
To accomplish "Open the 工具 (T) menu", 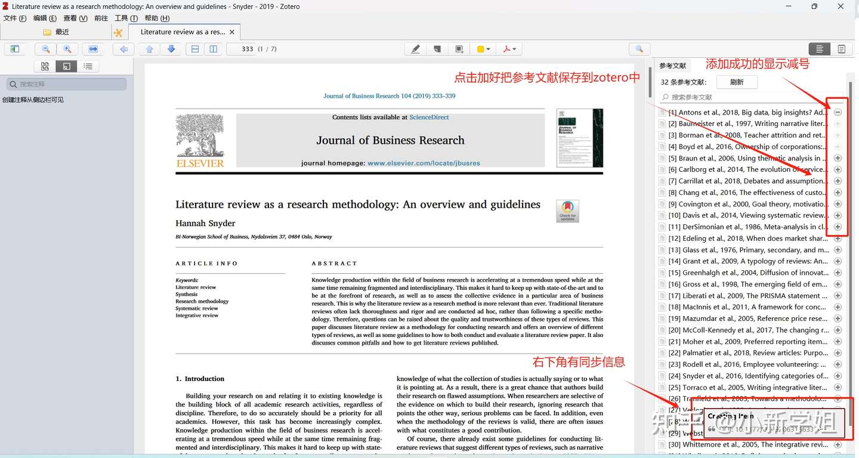I will click(x=126, y=18).
